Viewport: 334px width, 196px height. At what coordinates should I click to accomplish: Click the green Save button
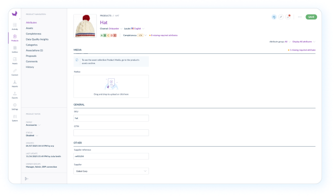point(311,17)
